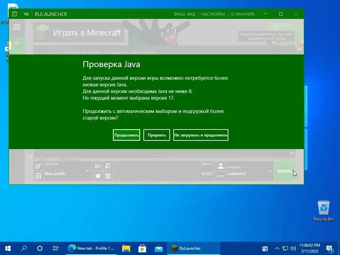The image size is (340, 255).
Task: Click RuLauncher taskbar item
Action: 194,248
